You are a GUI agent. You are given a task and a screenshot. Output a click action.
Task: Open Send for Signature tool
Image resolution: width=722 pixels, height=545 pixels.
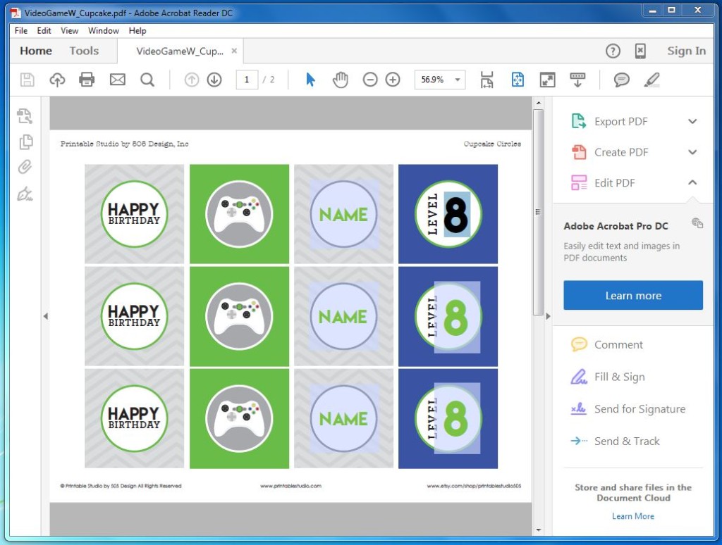639,409
